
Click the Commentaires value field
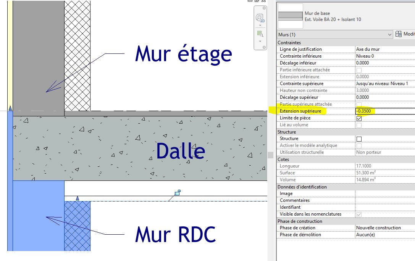pos(384,200)
